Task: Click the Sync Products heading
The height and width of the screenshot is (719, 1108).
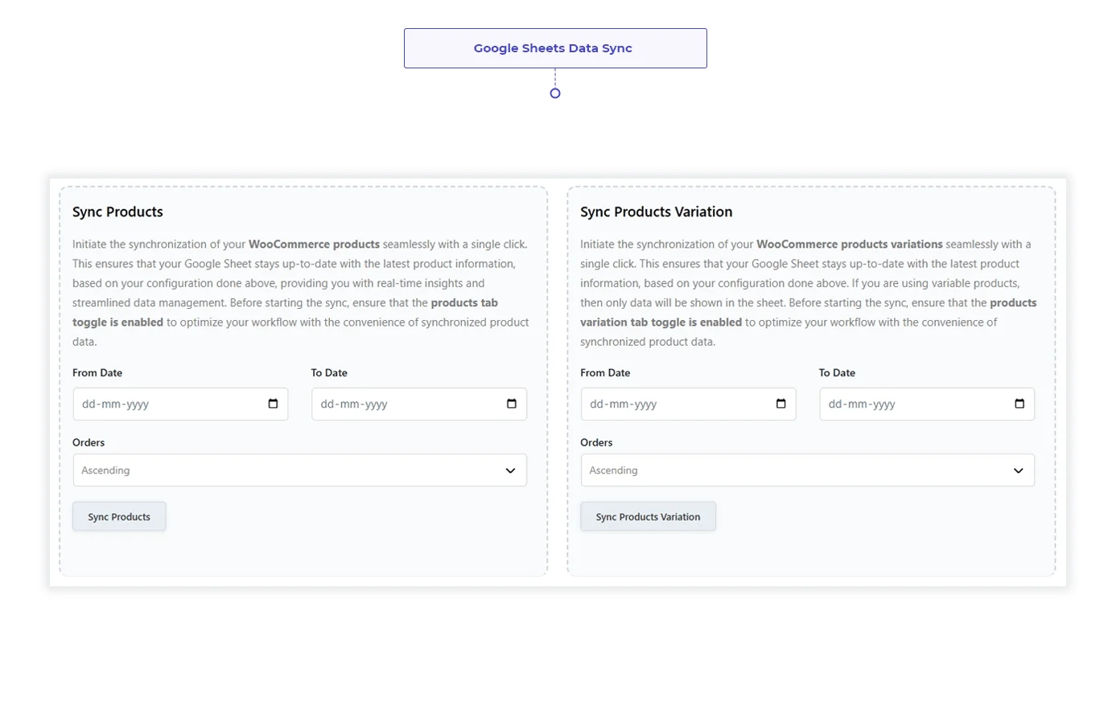Action: (x=117, y=212)
